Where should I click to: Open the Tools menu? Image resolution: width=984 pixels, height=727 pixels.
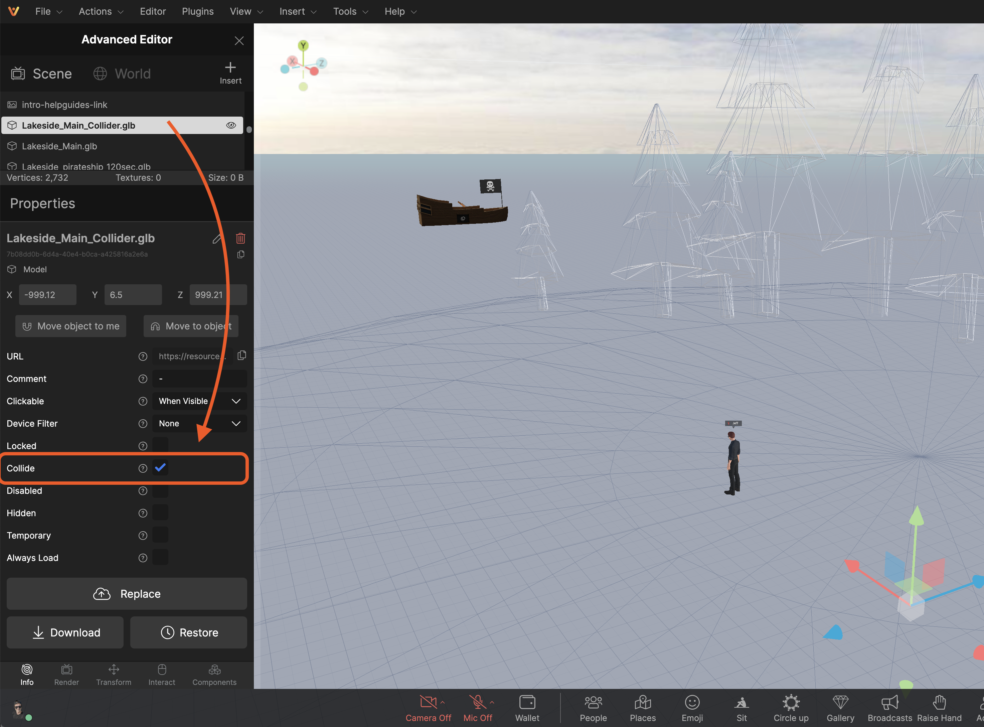point(351,11)
